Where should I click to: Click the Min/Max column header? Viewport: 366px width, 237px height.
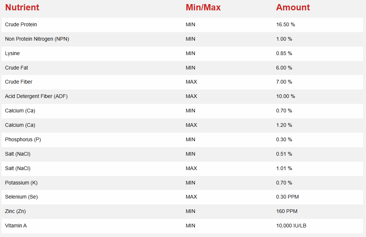click(203, 7)
